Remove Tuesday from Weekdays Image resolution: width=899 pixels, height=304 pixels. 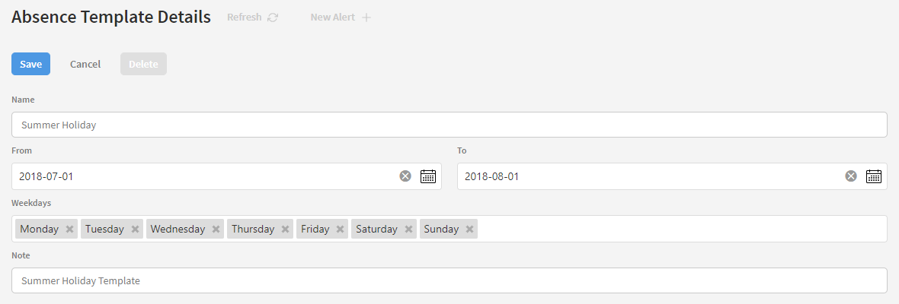135,229
